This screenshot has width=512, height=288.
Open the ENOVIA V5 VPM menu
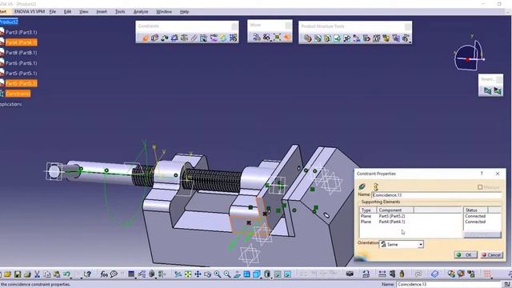(30, 11)
